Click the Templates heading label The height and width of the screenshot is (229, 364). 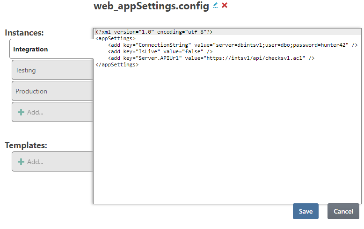(26, 145)
